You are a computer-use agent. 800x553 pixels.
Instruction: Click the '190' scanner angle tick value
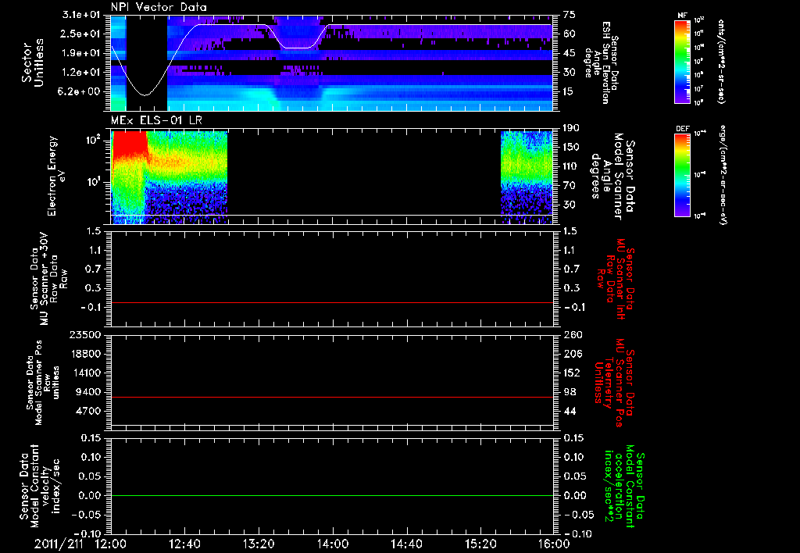click(571, 128)
